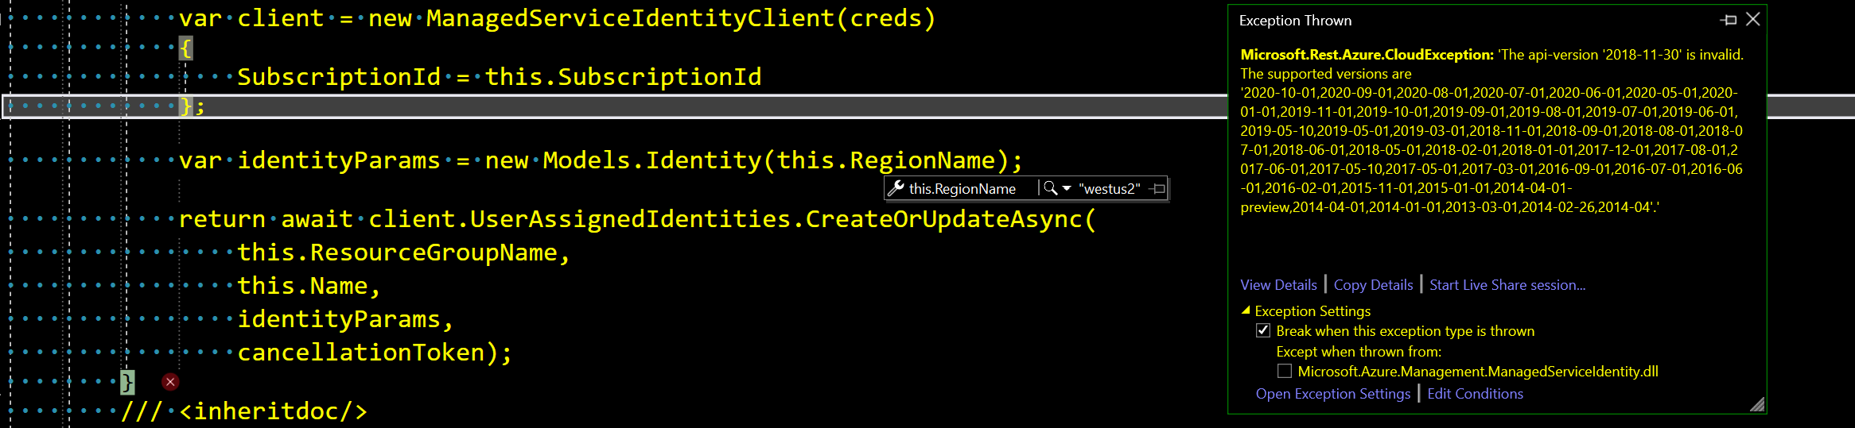The height and width of the screenshot is (428, 1855).
Task: Close the Exception Thrown popup
Action: [1753, 20]
